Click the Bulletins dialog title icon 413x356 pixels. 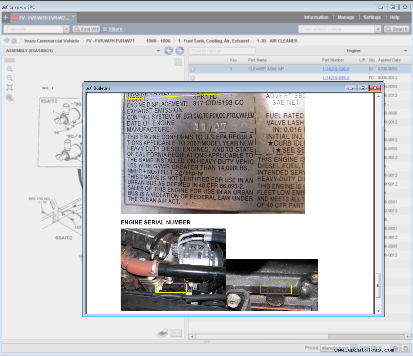click(89, 88)
